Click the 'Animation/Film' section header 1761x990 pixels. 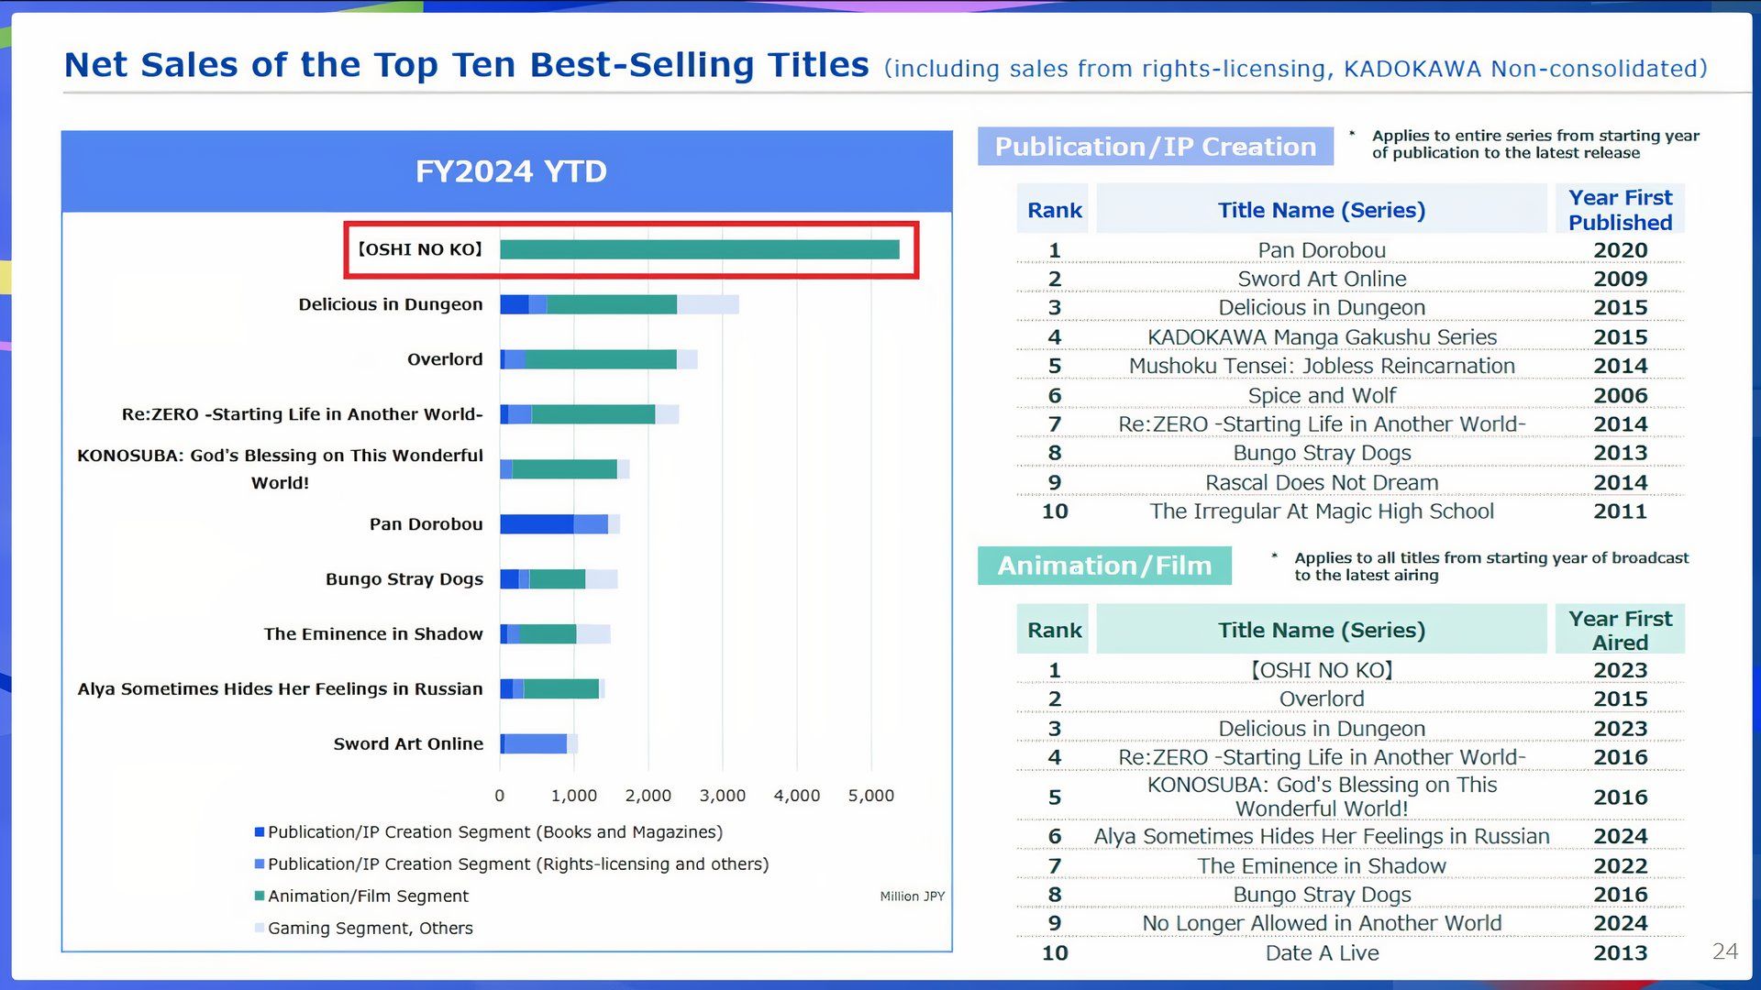pyautogui.click(x=1104, y=566)
